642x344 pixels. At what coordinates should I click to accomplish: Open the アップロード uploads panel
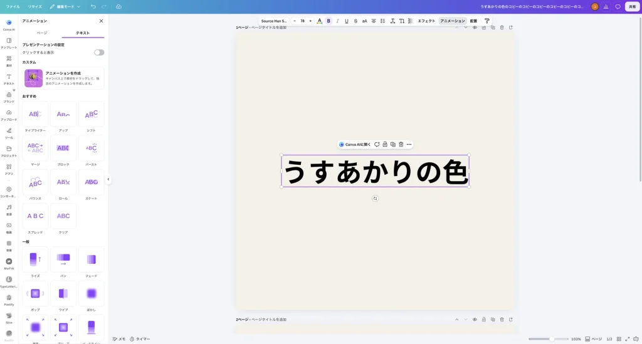click(x=9, y=115)
